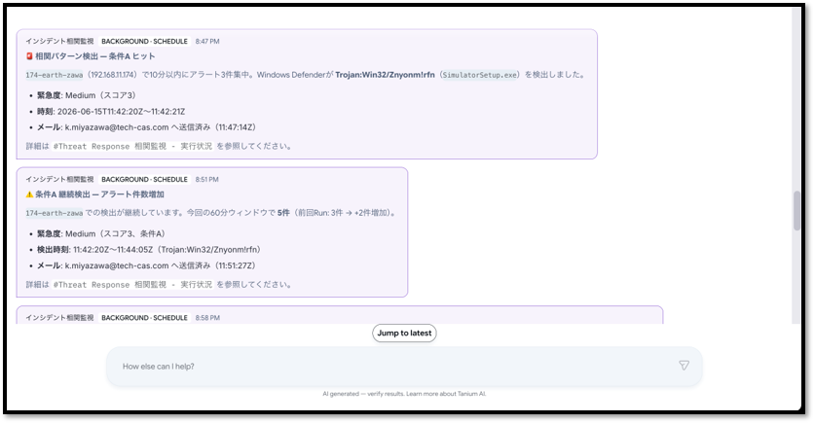Select BACKGROUND · SCHEDULE tag on 8:58 PM message

pos(144,318)
